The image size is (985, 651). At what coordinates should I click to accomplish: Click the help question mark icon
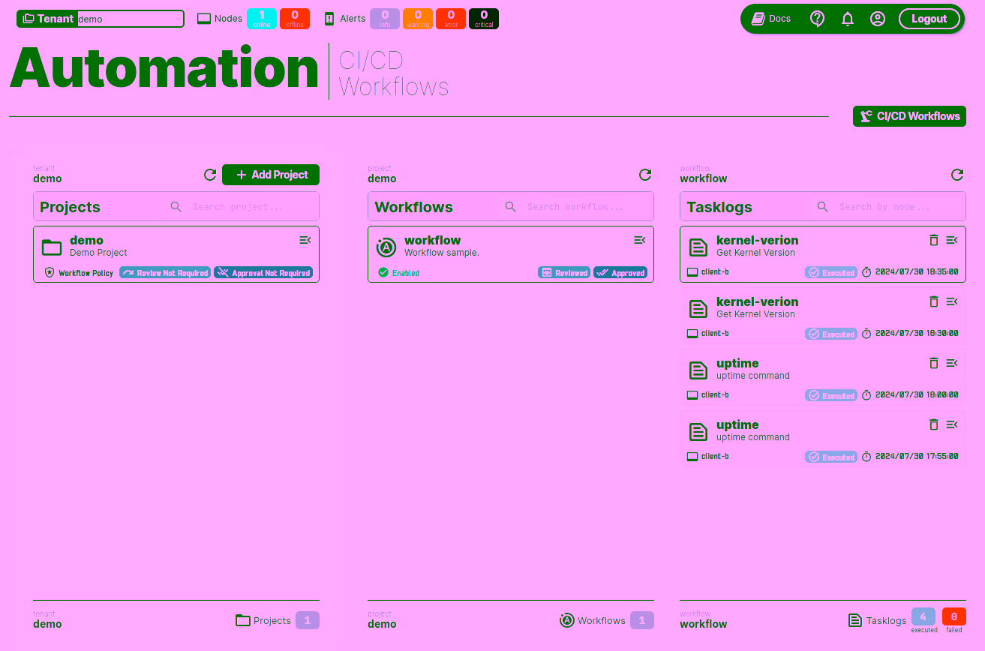click(x=817, y=18)
